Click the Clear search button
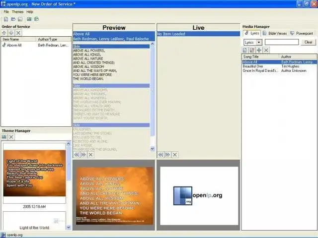Image resolution: width=318 pixels, height=238 pixels. pyautogui.click(x=308, y=42)
